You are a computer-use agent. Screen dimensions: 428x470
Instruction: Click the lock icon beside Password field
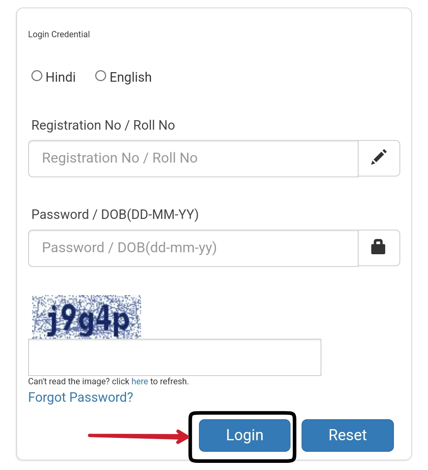tap(379, 247)
